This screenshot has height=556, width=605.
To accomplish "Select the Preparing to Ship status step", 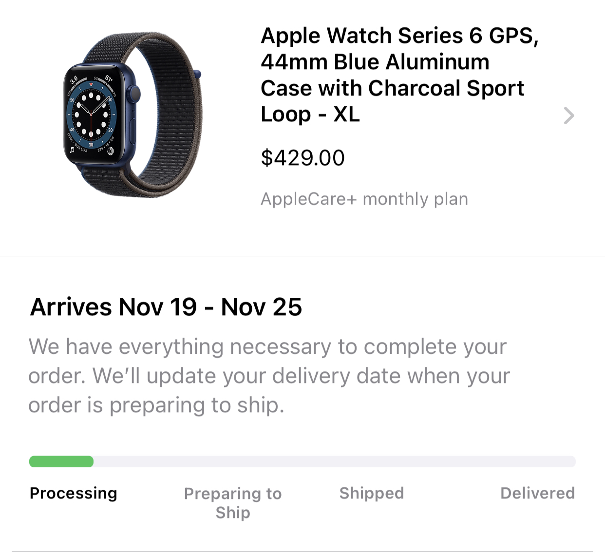I will 233,502.
